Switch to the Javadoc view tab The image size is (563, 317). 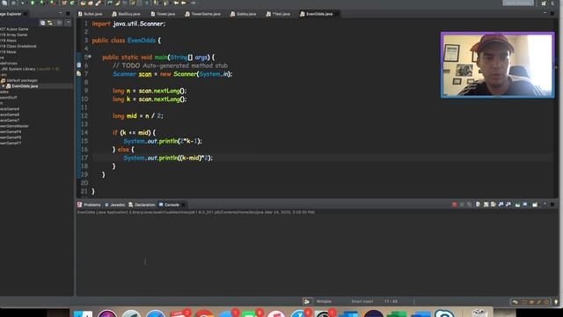pyautogui.click(x=115, y=205)
